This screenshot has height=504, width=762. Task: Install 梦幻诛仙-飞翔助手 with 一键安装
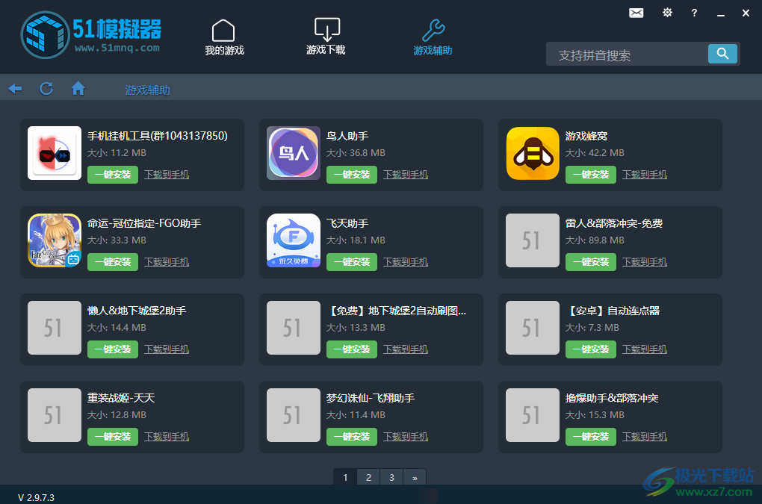[352, 437]
